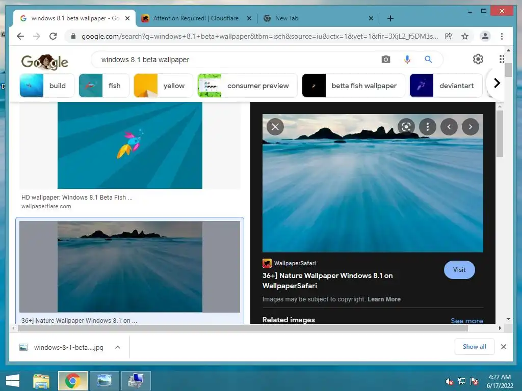Filter results by the fish chip

104,86
